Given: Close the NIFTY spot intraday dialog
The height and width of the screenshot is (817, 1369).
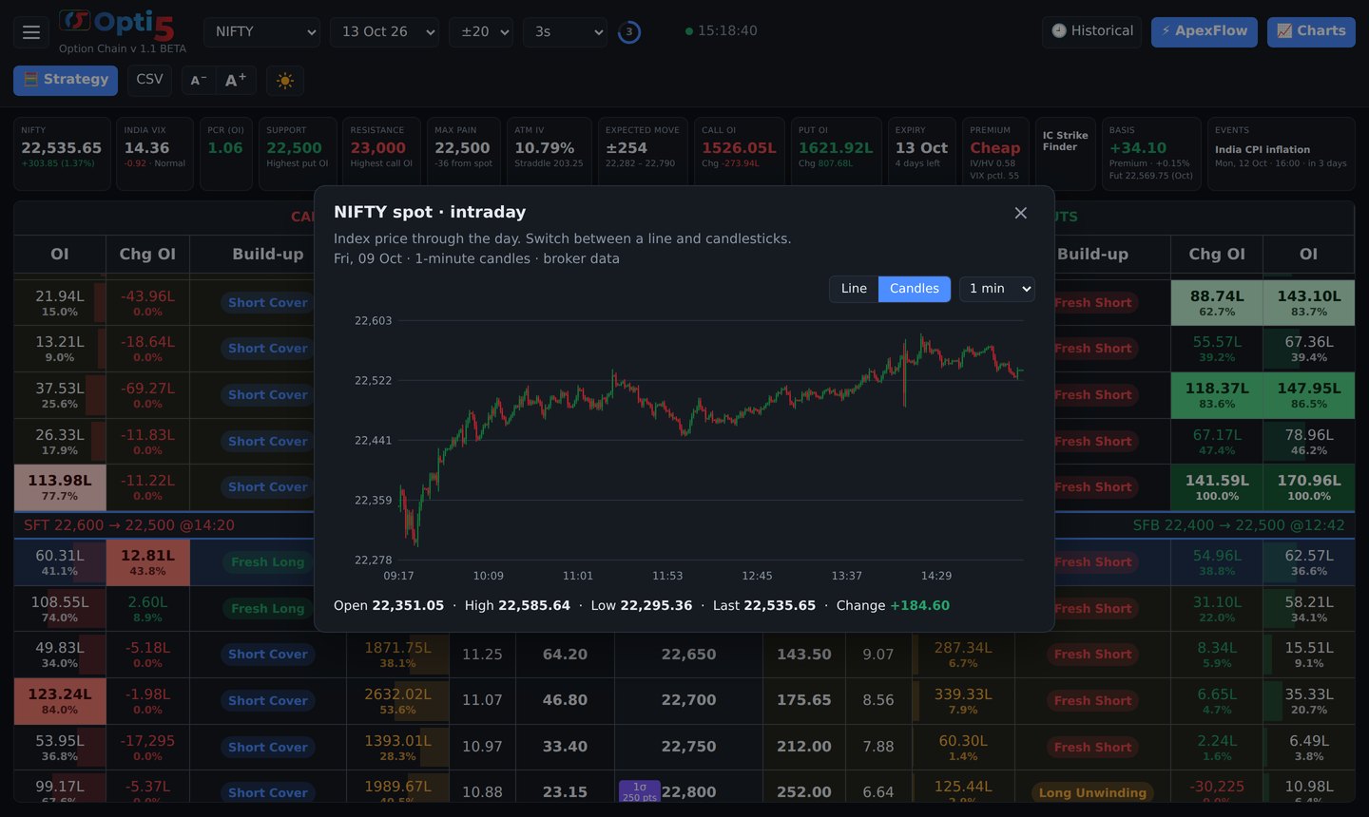Looking at the screenshot, I should pyautogui.click(x=1021, y=213).
